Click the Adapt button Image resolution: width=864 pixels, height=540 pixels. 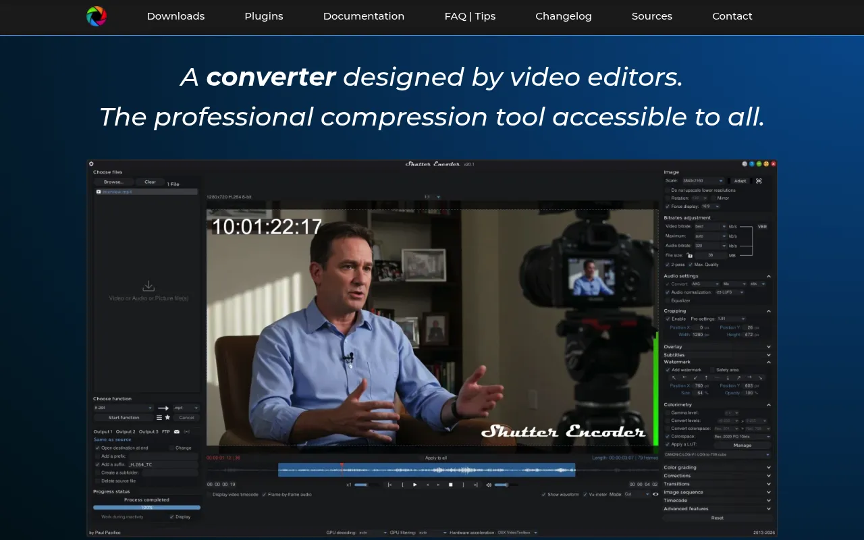coord(740,181)
